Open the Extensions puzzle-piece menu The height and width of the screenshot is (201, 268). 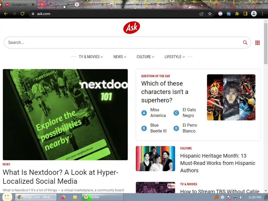(x=237, y=14)
